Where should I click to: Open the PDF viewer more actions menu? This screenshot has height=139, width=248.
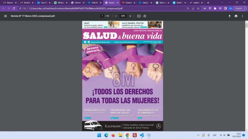pyautogui.click(x=243, y=16)
